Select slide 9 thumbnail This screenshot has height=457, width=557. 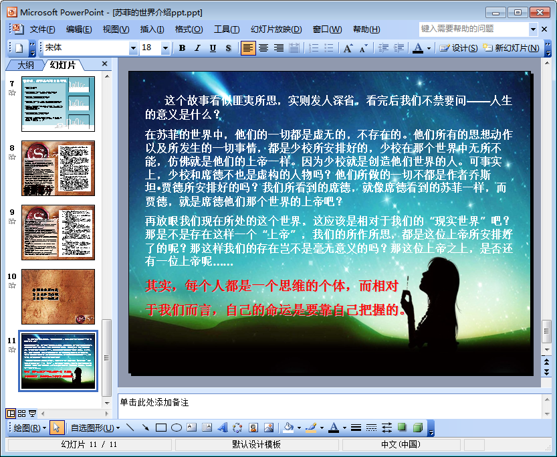[x=58, y=232]
